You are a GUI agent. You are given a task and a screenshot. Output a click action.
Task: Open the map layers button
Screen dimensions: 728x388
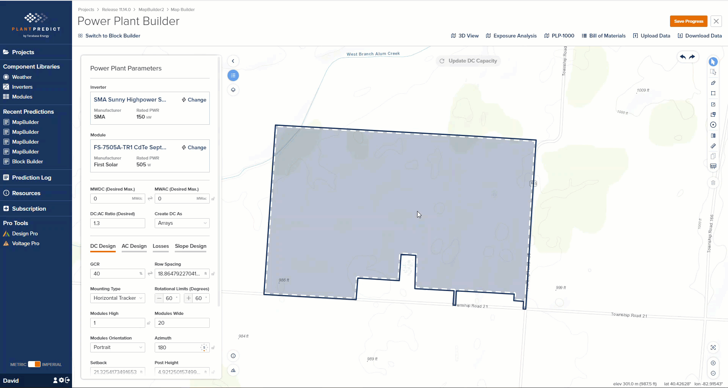pos(233,90)
